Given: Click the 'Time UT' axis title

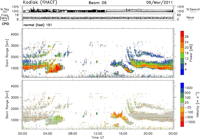Looking at the screenshot, I should click(98, 137).
